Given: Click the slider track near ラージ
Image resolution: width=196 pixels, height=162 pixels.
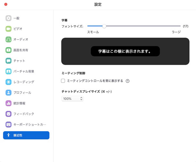Looking at the screenshot, I should (177, 26).
